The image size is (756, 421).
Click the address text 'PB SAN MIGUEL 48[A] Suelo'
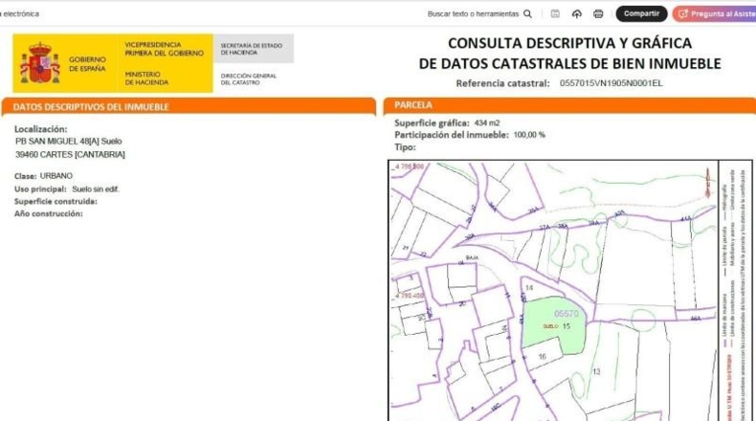69,142
